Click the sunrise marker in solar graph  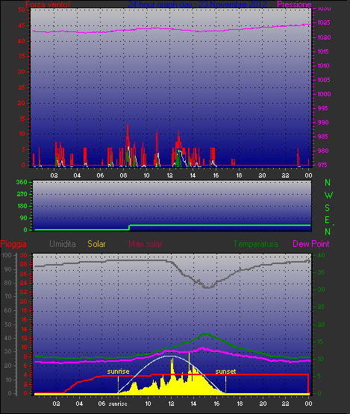pyautogui.click(x=118, y=371)
